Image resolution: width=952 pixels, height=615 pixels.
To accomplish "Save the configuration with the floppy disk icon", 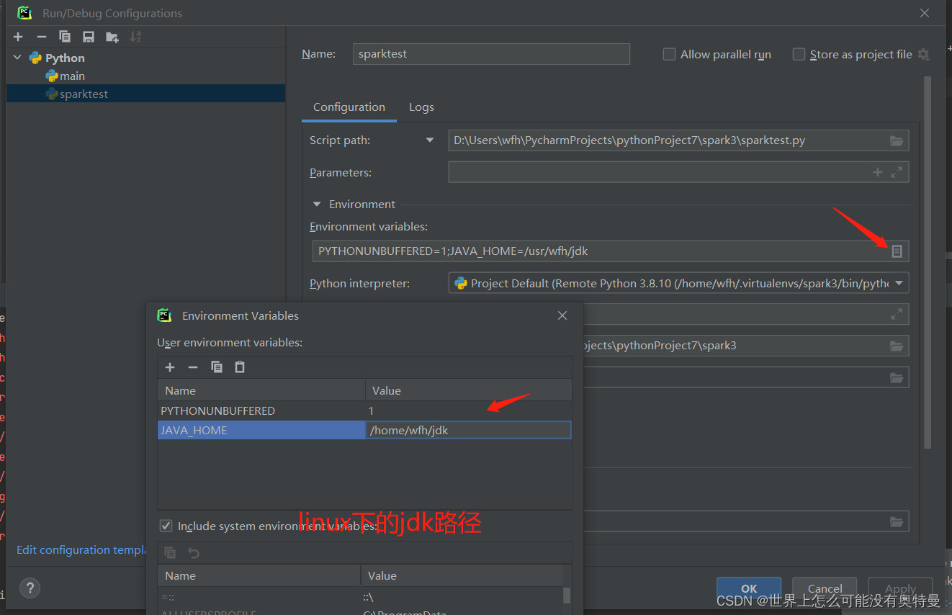I will [88, 37].
